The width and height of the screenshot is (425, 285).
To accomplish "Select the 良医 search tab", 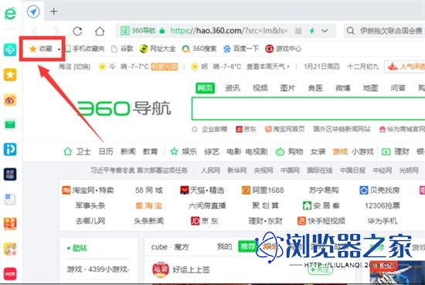I will point(315,88).
